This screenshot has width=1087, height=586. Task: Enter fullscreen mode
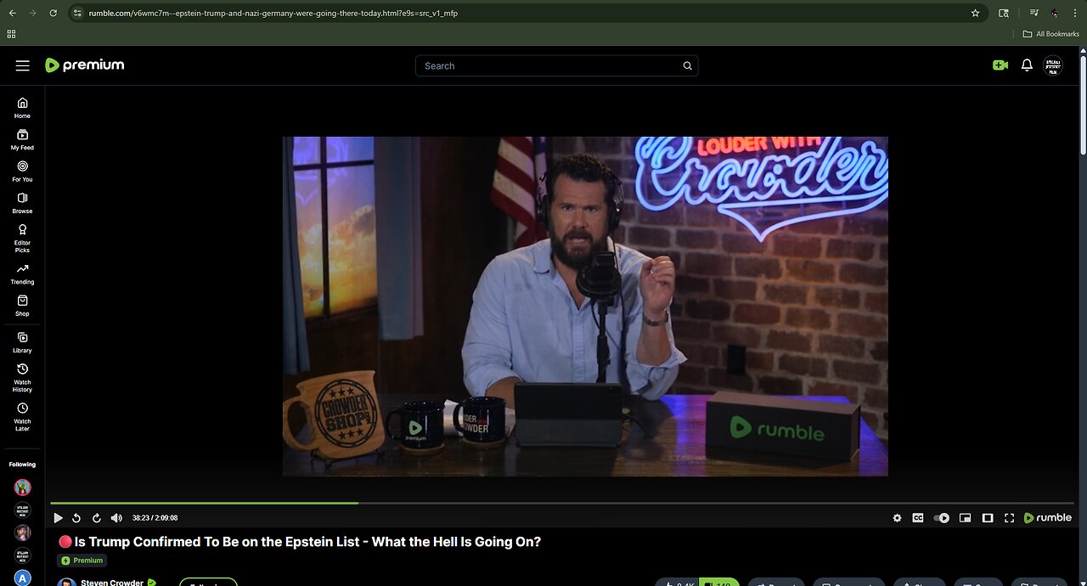(1010, 518)
